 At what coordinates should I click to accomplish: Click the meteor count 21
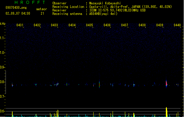pyautogui.click(x=42, y=13)
